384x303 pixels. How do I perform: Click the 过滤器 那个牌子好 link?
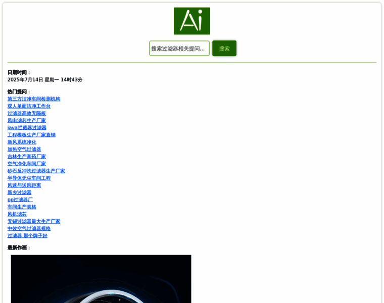(x=27, y=236)
